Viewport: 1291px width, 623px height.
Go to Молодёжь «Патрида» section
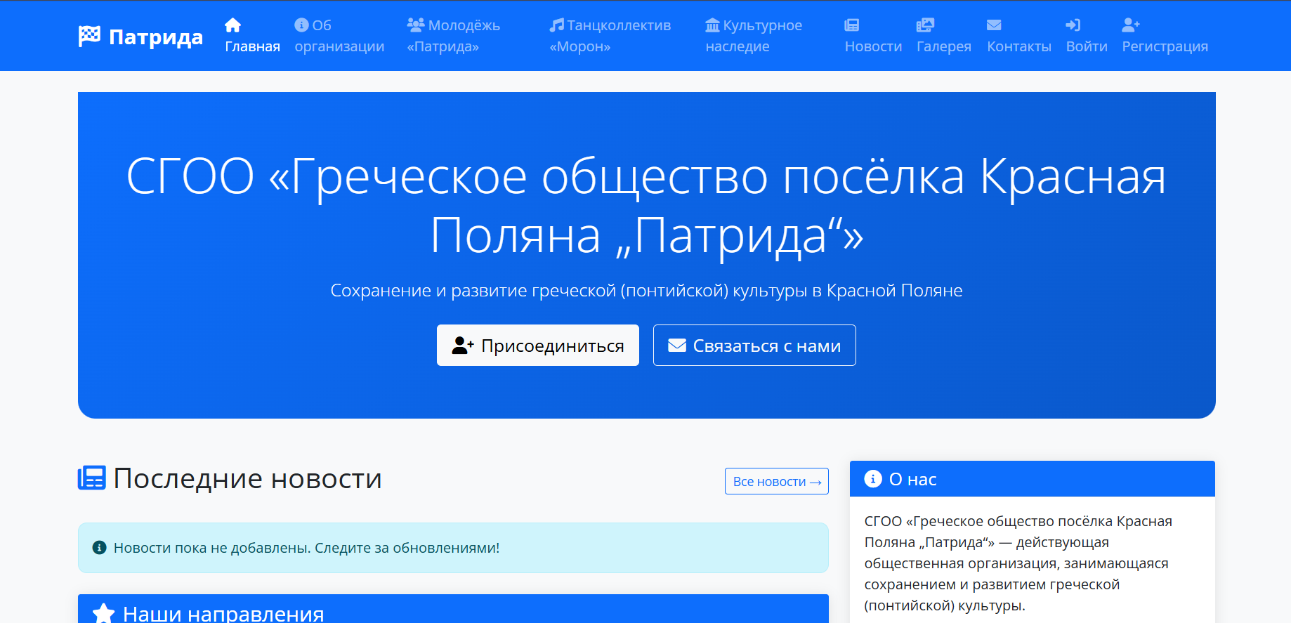(454, 36)
